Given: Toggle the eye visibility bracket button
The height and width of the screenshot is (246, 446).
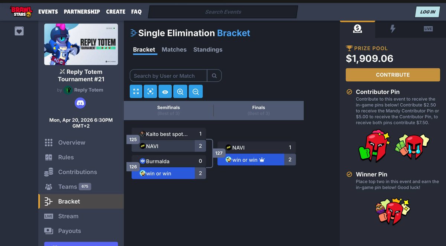Looking at the screenshot, I should [x=165, y=91].
